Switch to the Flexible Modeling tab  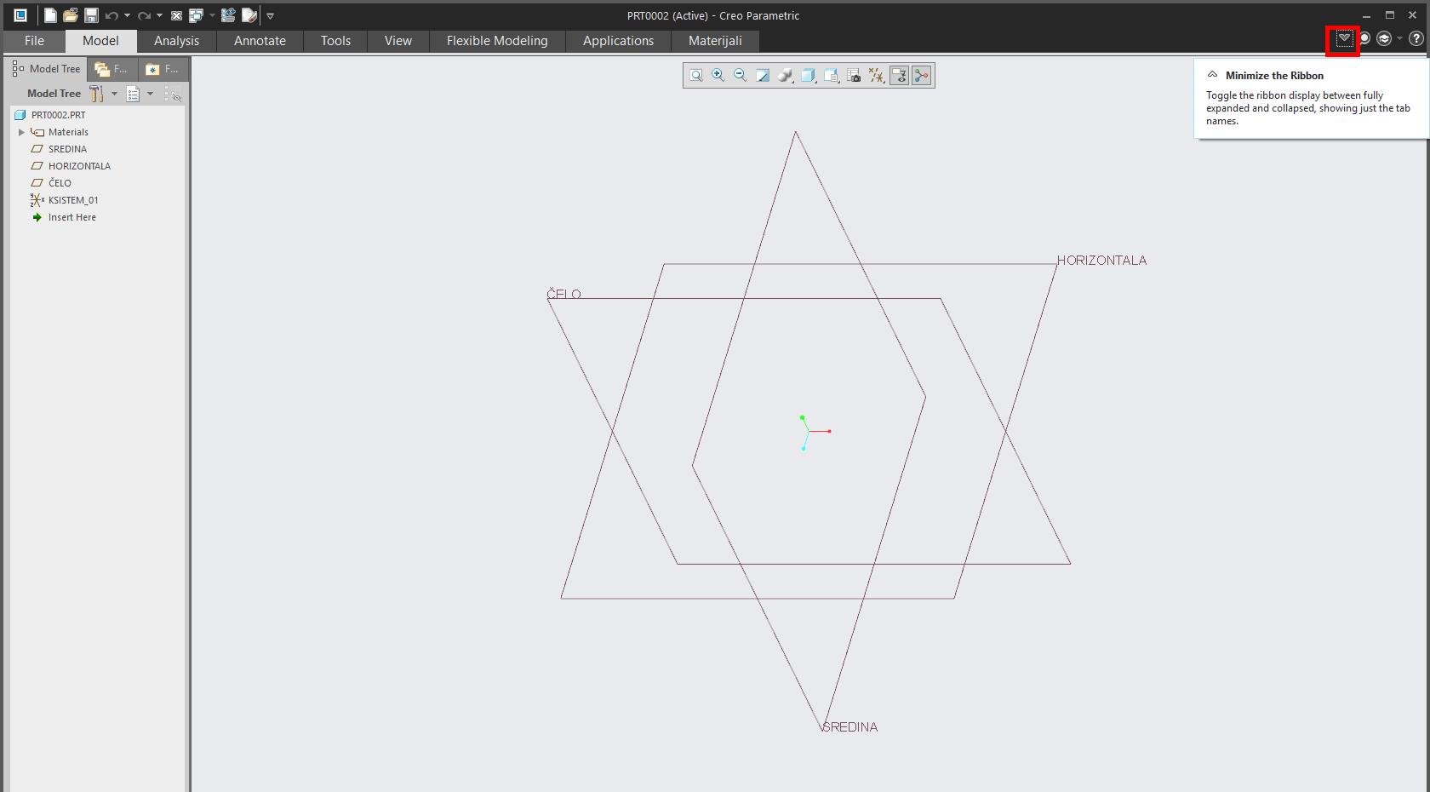tap(497, 41)
